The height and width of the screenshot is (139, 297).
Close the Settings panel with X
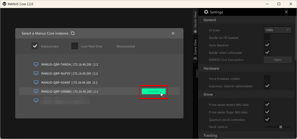point(286,12)
